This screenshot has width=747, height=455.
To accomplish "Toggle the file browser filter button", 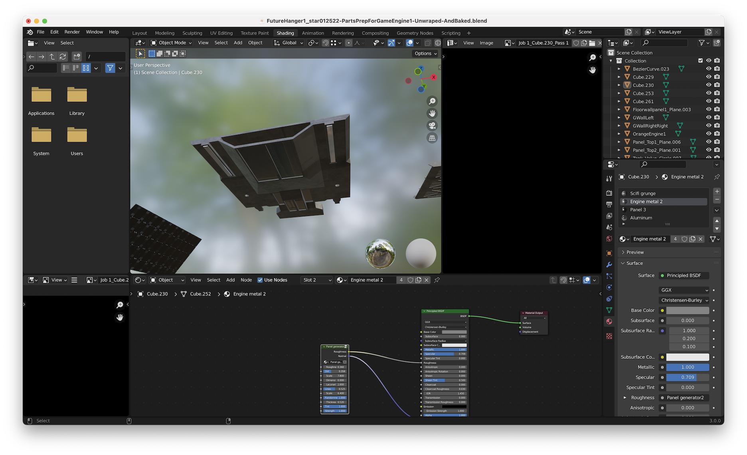I will pos(110,68).
